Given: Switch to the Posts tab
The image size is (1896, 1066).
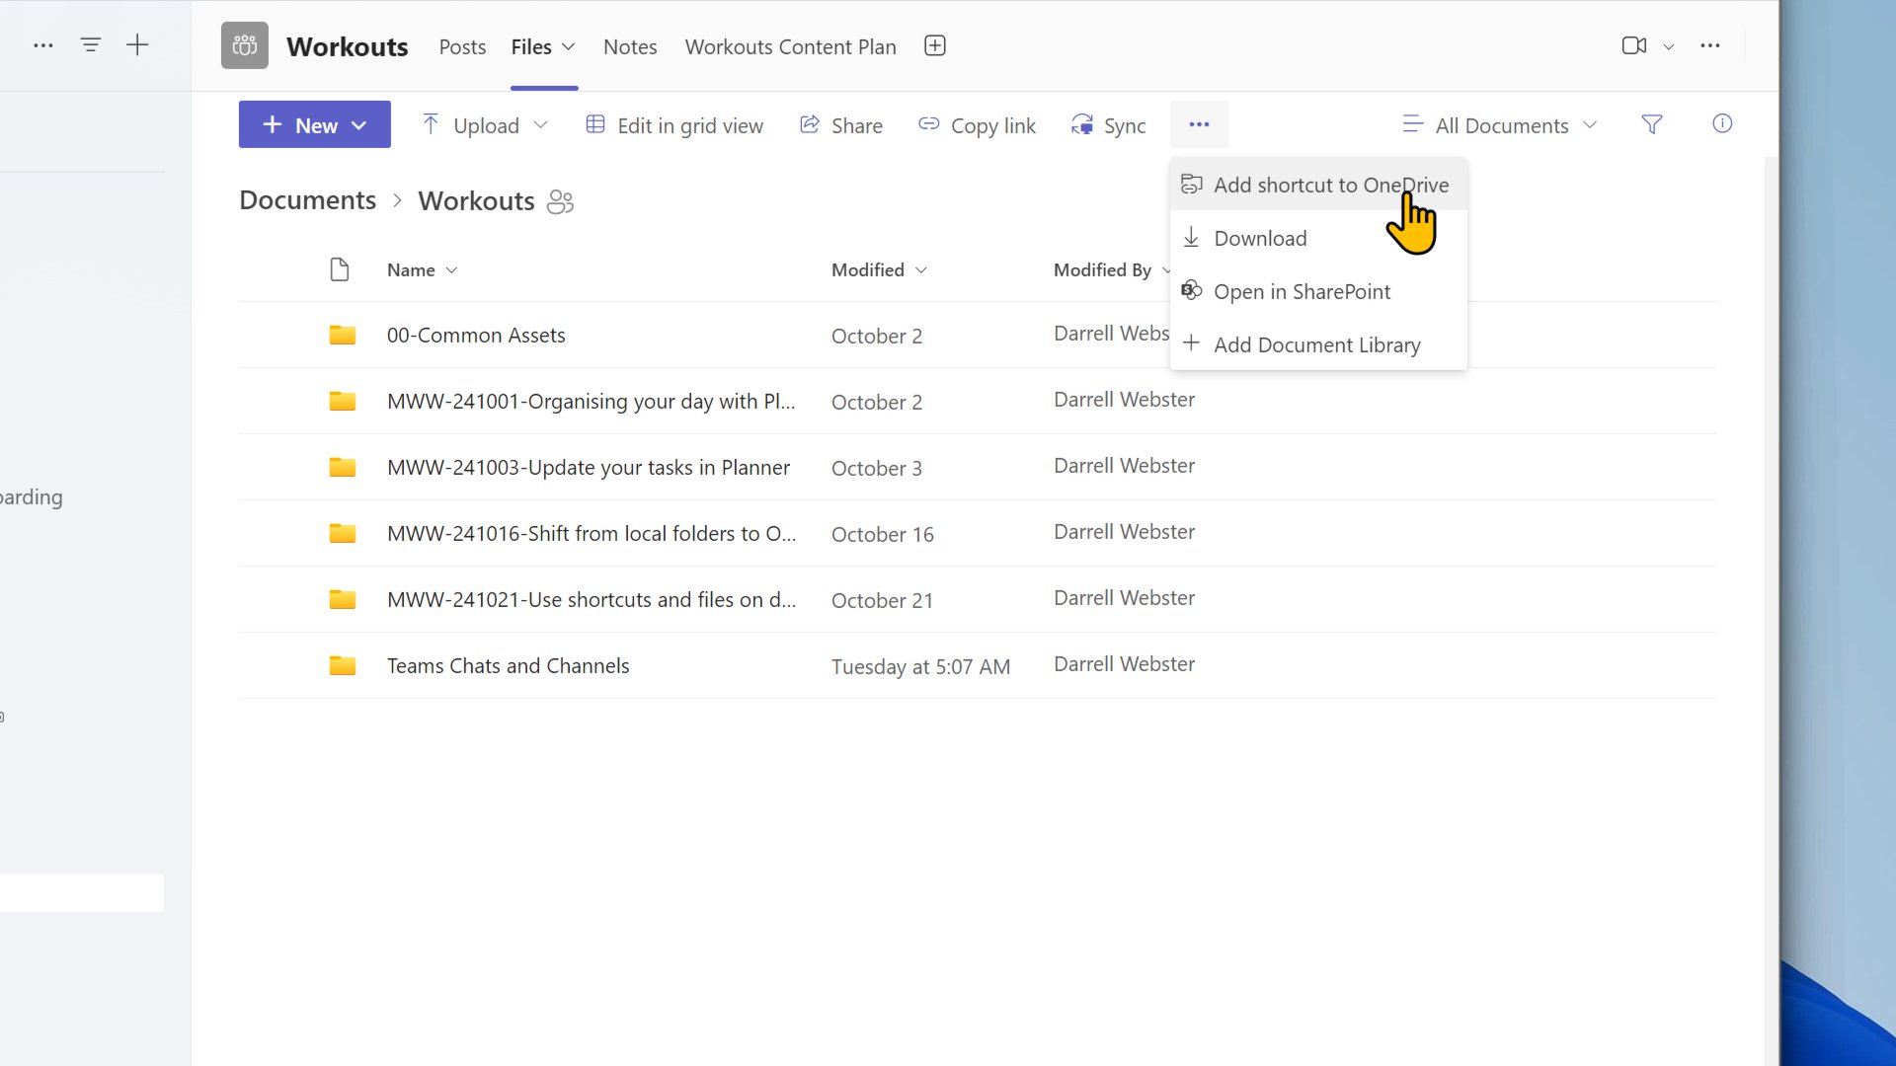Looking at the screenshot, I should [461, 46].
